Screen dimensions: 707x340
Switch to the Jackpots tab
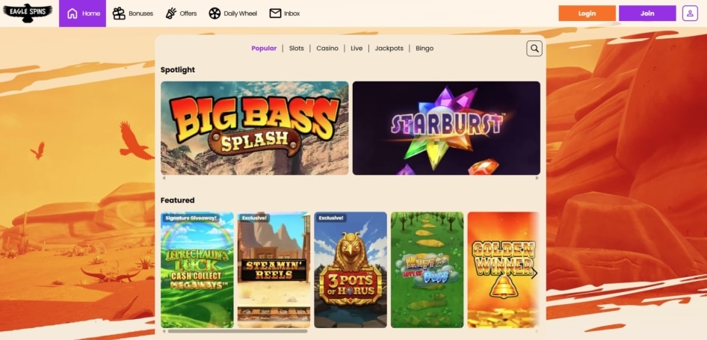pos(389,49)
